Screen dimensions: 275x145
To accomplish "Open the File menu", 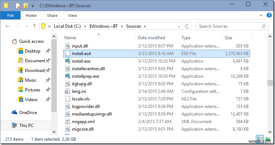I will pos(10,15).
